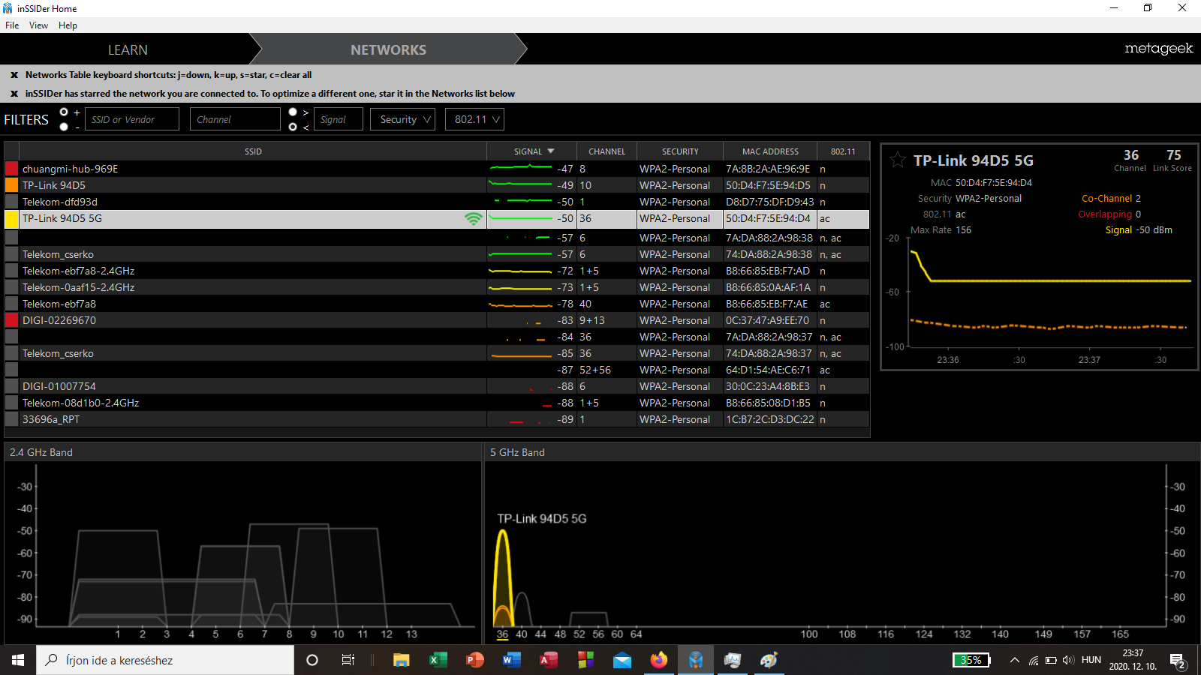Open the Windows notification center
1201x675 pixels.
click(x=1178, y=661)
